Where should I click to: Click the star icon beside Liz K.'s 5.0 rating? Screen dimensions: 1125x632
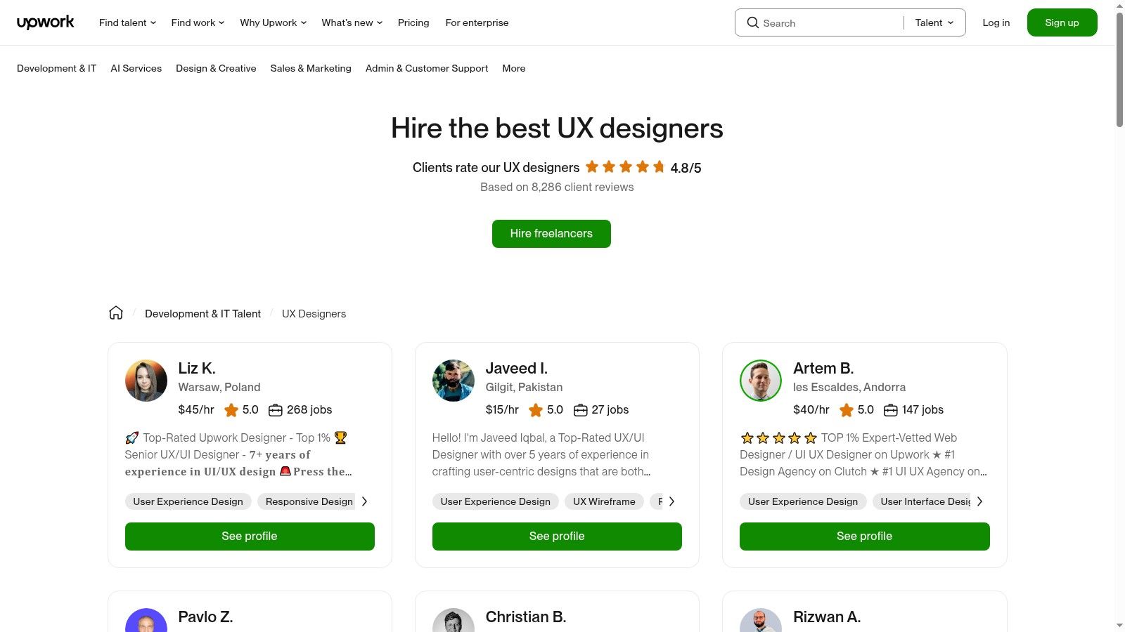coord(231,409)
